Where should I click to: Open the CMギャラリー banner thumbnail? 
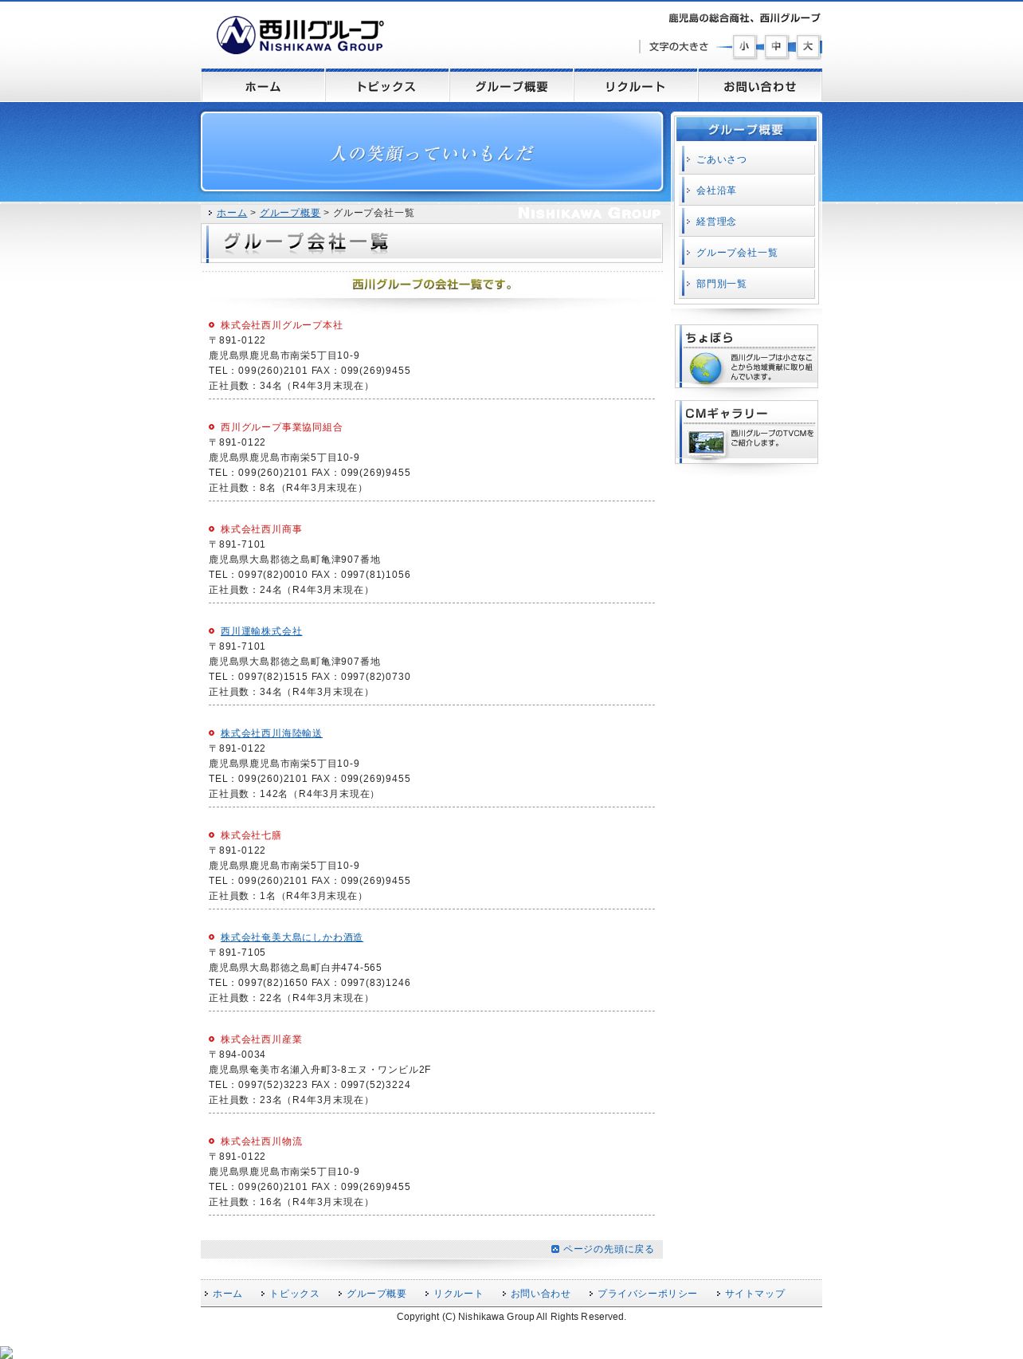[706, 444]
